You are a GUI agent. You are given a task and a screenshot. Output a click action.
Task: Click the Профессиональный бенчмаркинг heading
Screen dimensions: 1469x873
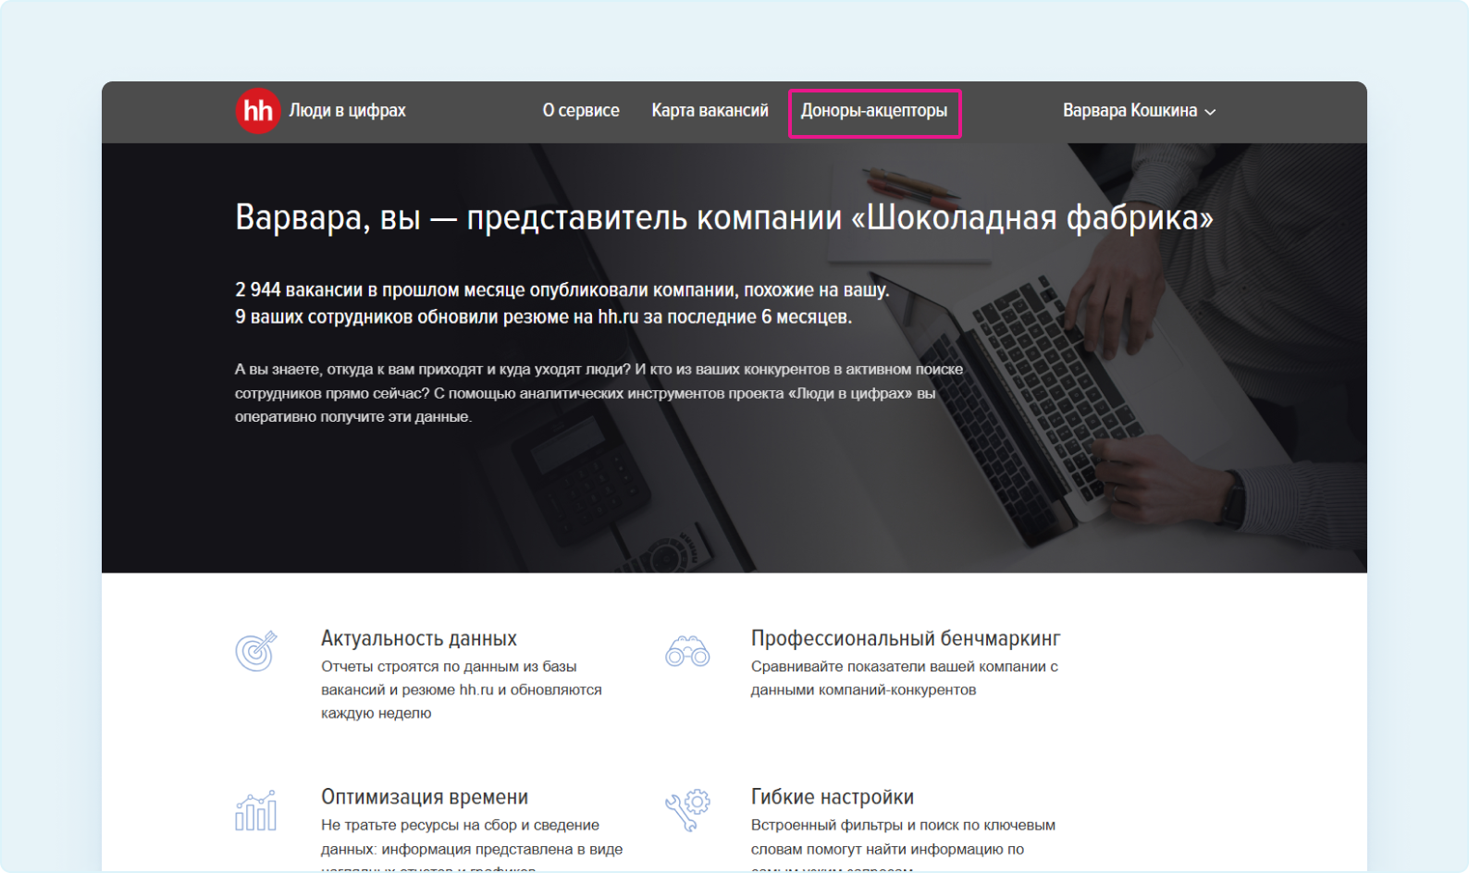[906, 638]
